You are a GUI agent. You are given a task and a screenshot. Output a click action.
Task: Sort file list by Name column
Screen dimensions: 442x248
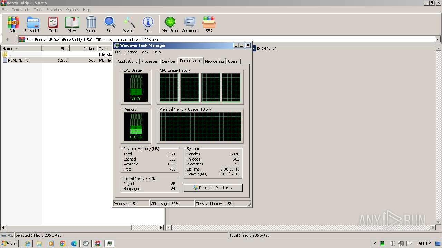click(x=21, y=49)
